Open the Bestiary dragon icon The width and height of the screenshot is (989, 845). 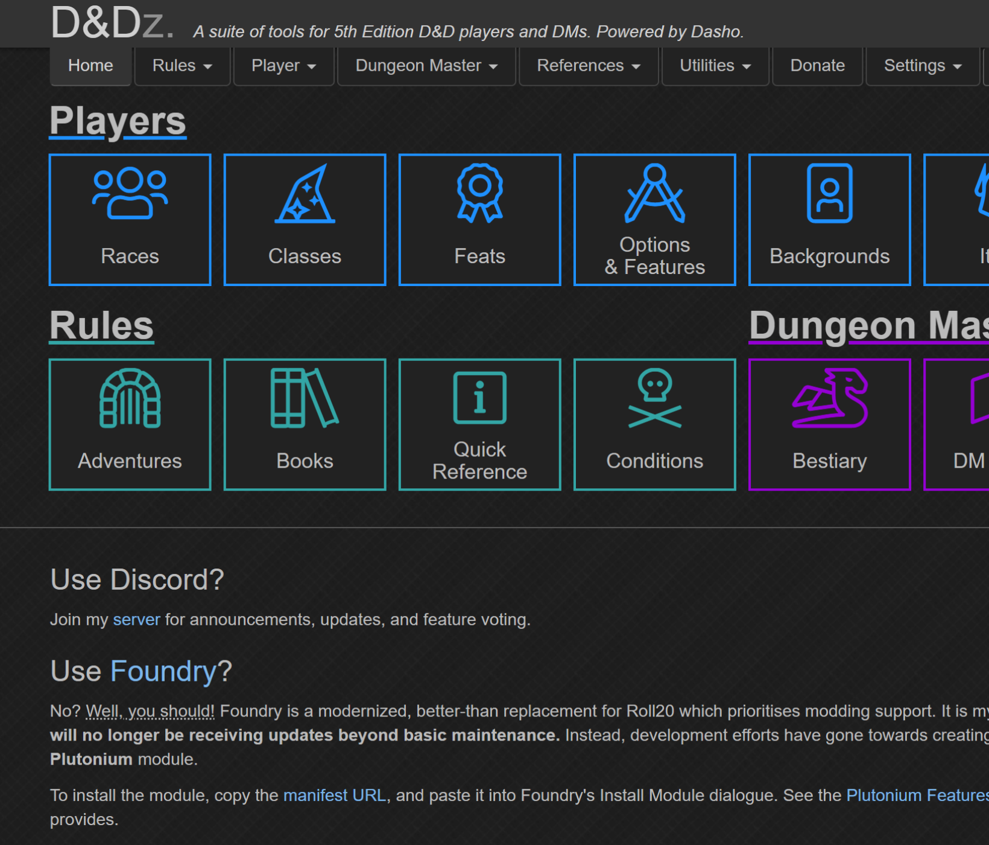(829, 398)
